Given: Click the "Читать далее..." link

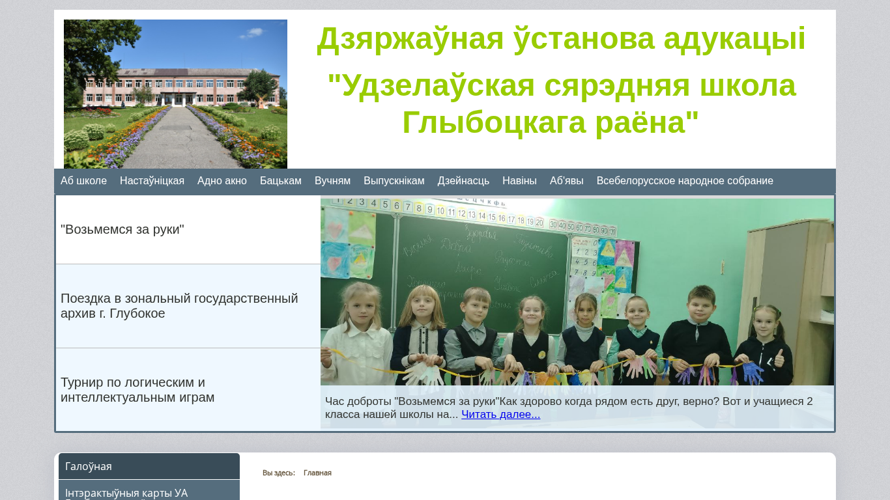Looking at the screenshot, I should click(x=500, y=415).
